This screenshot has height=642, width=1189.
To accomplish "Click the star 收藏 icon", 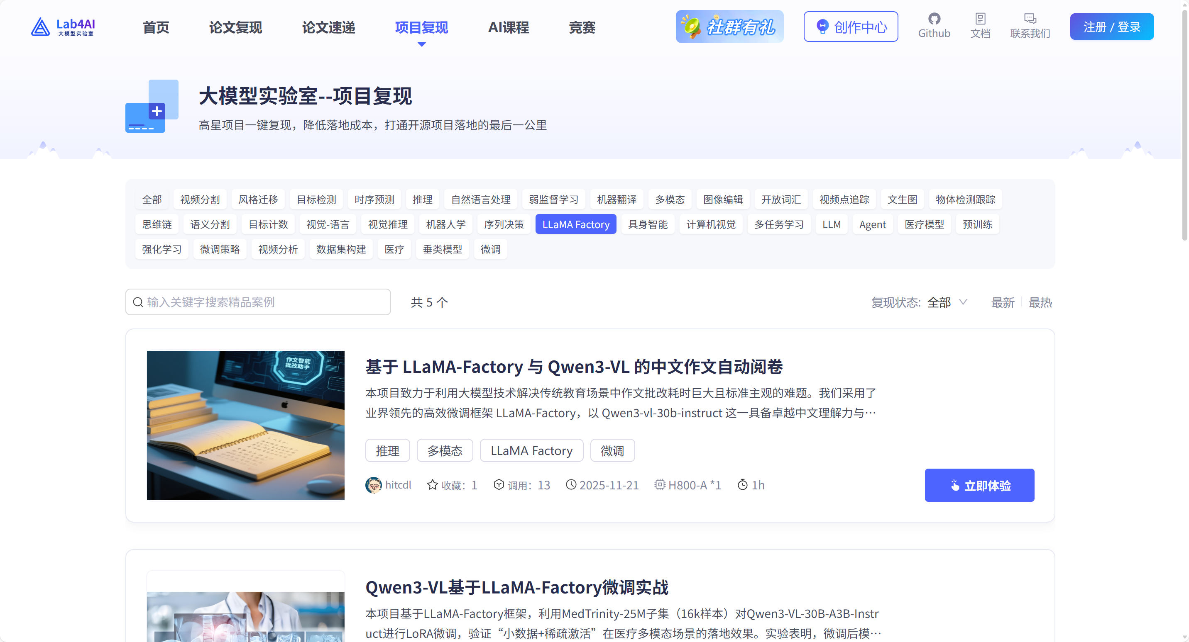I will click(432, 485).
